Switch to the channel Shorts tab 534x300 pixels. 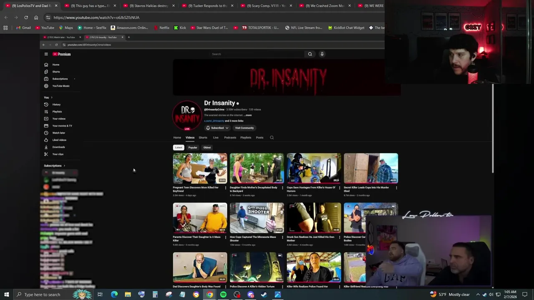tap(203, 137)
